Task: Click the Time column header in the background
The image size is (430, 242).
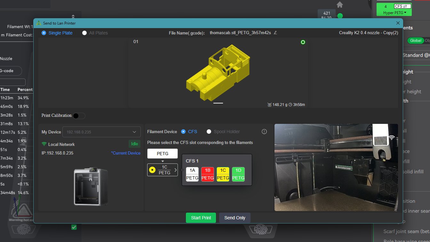Action: click(x=5, y=90)
